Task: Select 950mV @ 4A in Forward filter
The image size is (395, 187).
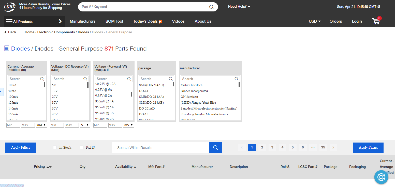Action: 105,101
